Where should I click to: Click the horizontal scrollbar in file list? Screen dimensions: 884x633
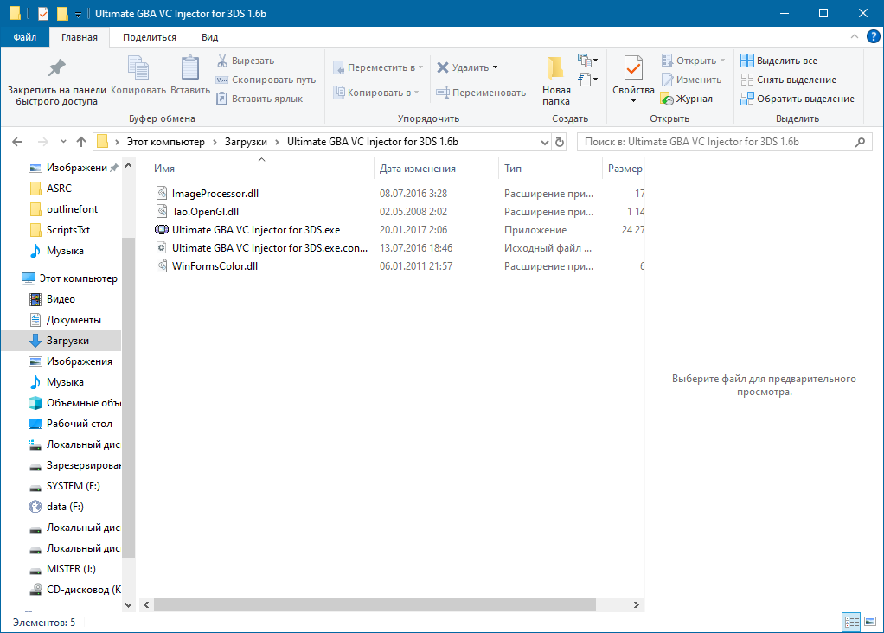[375, 604]
